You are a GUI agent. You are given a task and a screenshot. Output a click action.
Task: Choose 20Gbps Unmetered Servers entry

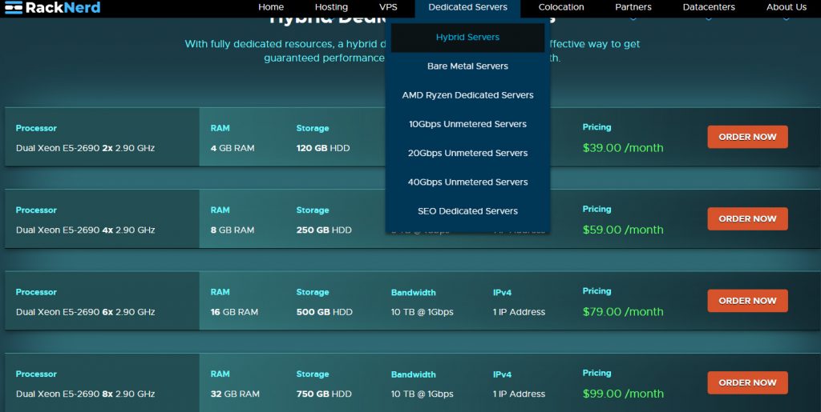(467, 153)
